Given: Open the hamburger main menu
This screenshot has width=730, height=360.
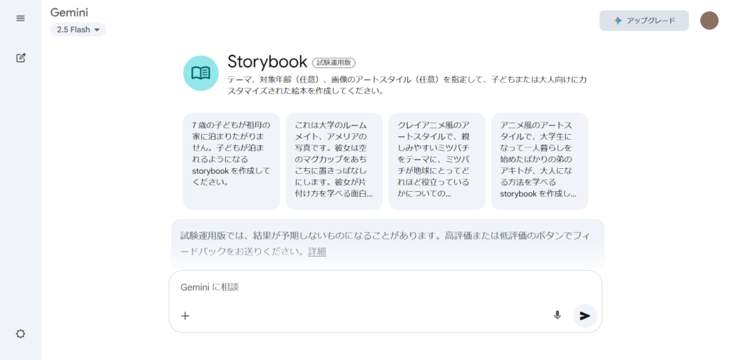Looking at the screenshot, I should point(21,19).
